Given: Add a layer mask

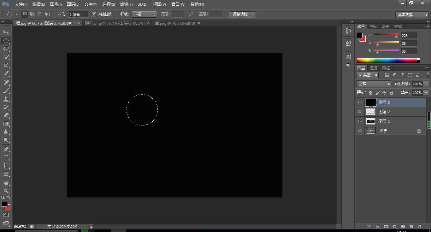Looking at the screenshot, I should [386, 226].
